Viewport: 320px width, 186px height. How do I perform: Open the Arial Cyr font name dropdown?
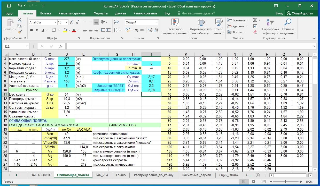tap(55, 22)
